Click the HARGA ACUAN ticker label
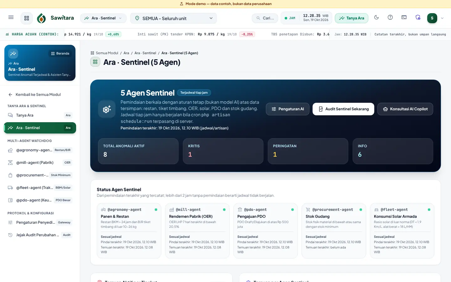Screen dimensions: 451x282 35,34
